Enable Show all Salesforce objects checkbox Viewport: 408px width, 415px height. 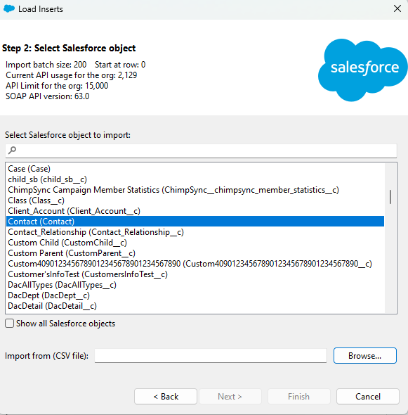(x=10, y=324)
